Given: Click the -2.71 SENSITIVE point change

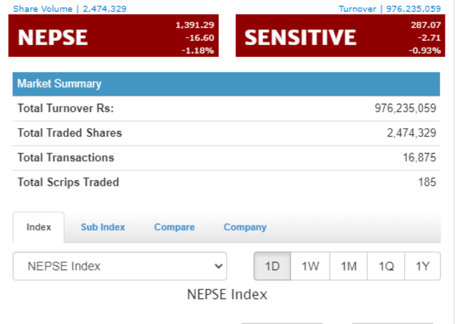Looking at the screenshot, I should pyautogui.click(x=429, y=38).
